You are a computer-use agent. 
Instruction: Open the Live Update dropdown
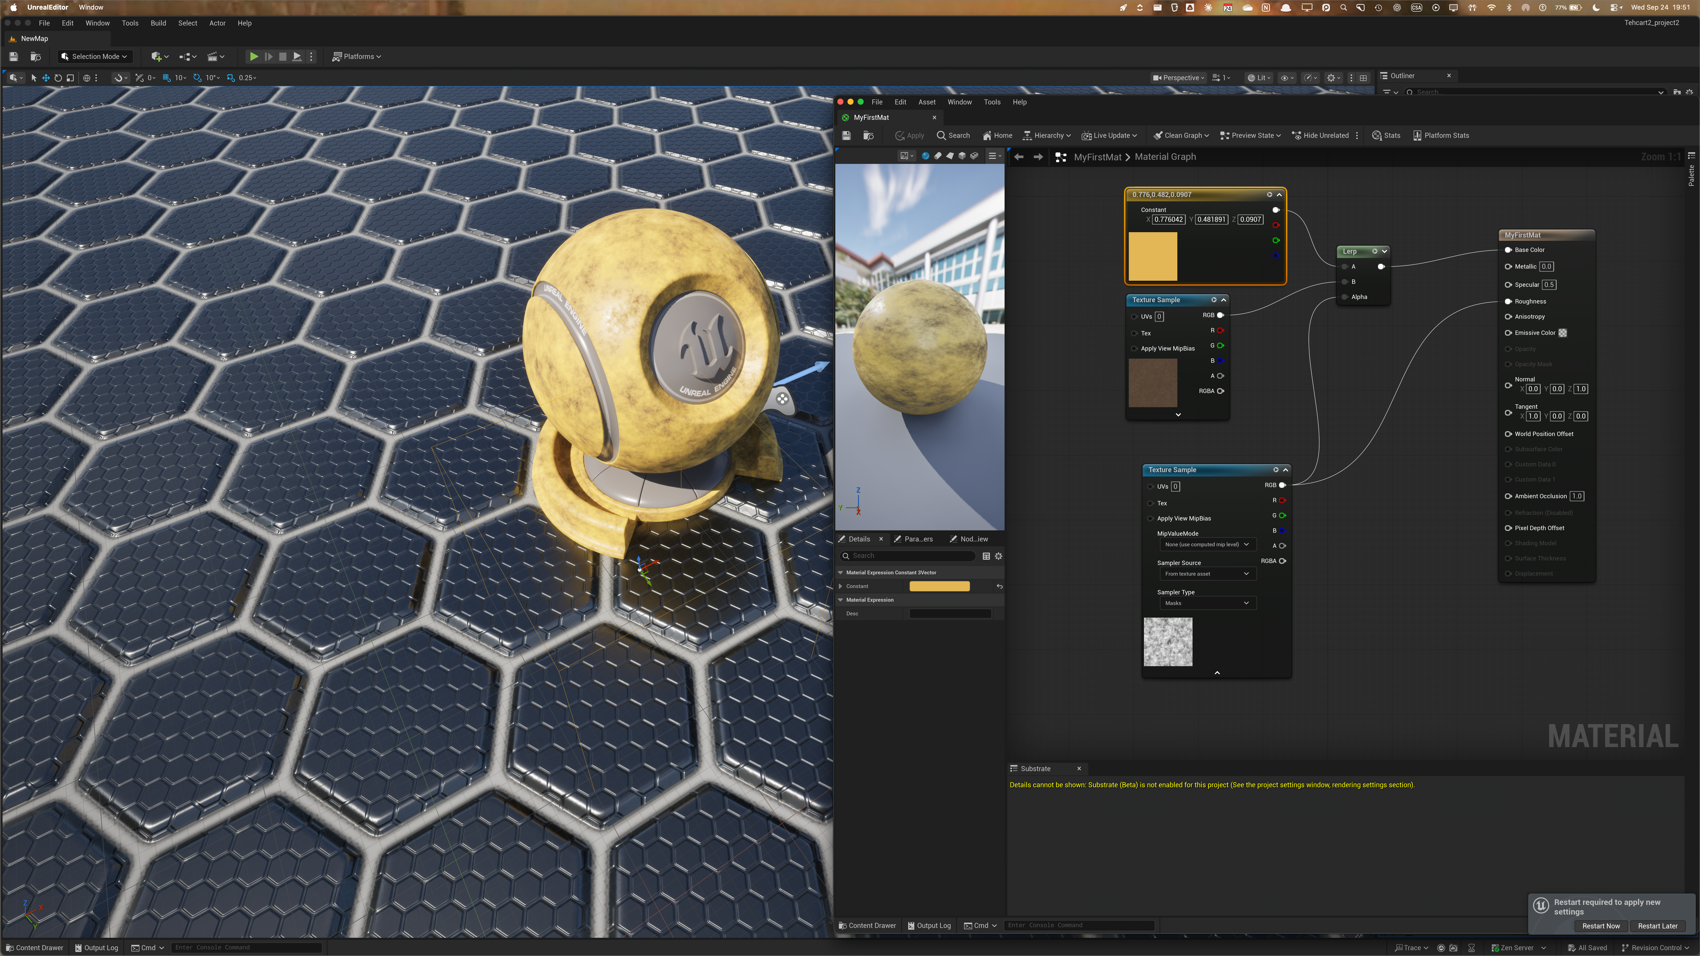pos(1109,135)
